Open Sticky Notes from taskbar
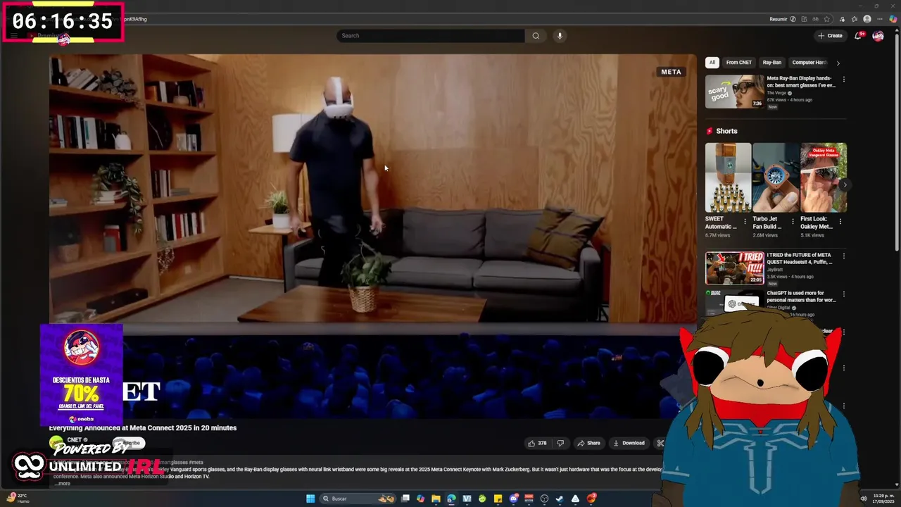Image resolution: width=901 pixels, height=507 pixels. click(498, 499)
